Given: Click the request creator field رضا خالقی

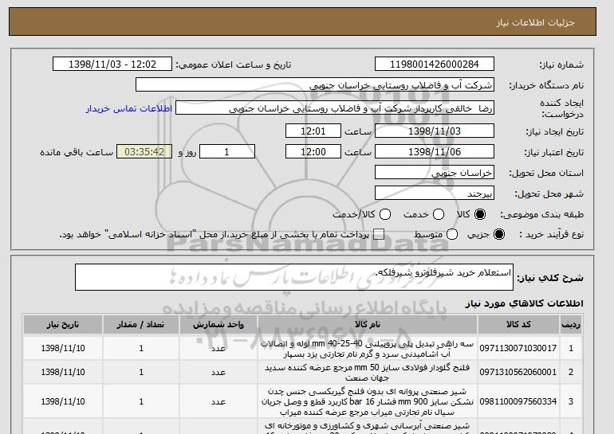Looking at the screenshot, I should [335, 108].
